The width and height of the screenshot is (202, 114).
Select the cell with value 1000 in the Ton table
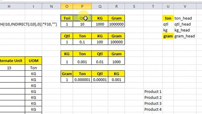click(x=100, y=24)
